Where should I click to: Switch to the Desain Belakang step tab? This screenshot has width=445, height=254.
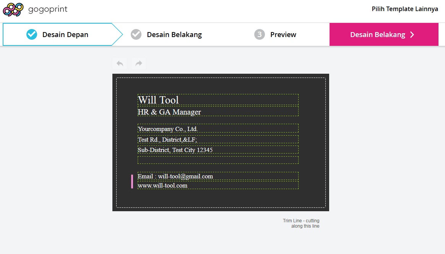pyautogui.click(x=174, y=35)
